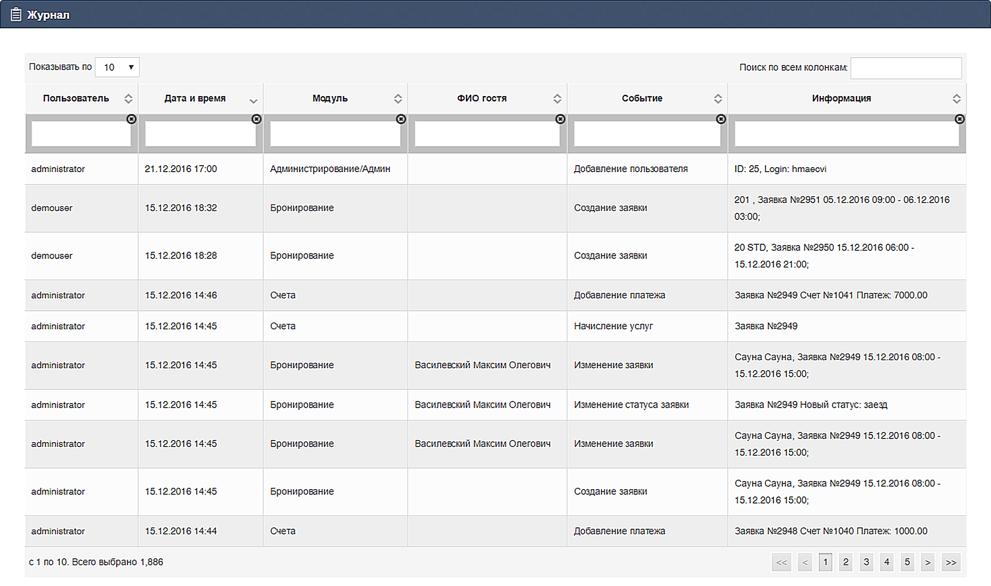Screen dimensions: 991x586
Task: Go to page 2 of journal
Action: [x=846, y=562]
